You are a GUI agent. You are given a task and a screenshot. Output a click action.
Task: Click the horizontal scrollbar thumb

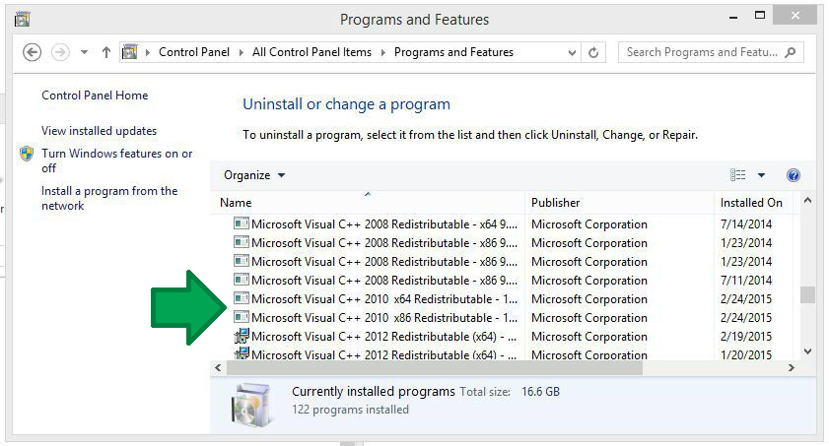point(435,368)
